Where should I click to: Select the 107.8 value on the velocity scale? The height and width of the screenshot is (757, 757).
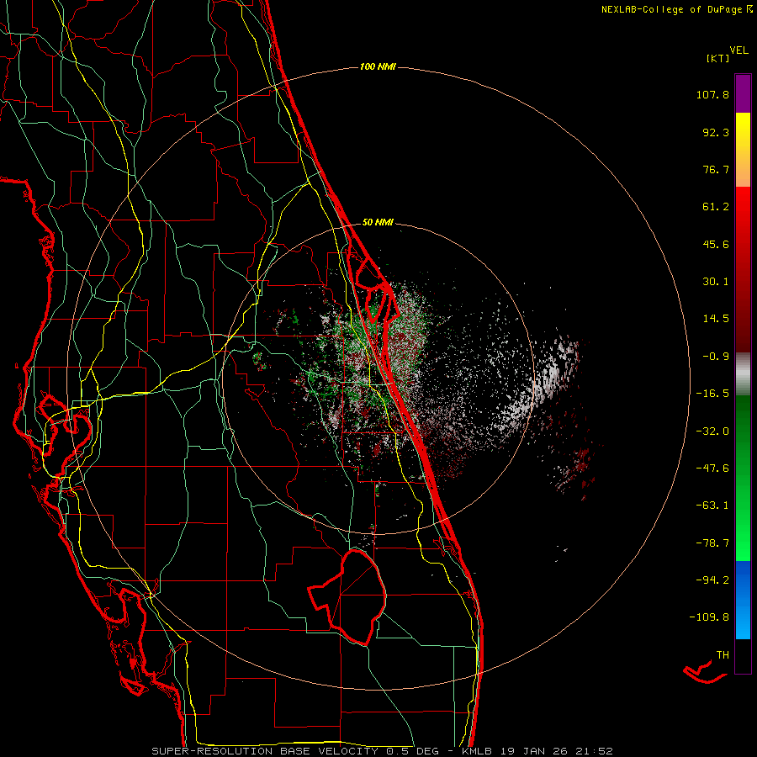click(x=712, y=94)
